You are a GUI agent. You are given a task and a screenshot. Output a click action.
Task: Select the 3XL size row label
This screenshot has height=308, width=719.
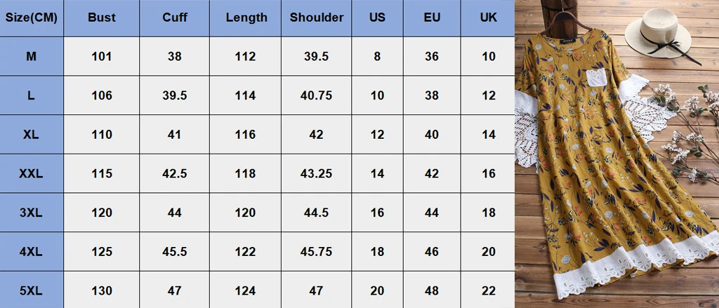coord(31,213)
